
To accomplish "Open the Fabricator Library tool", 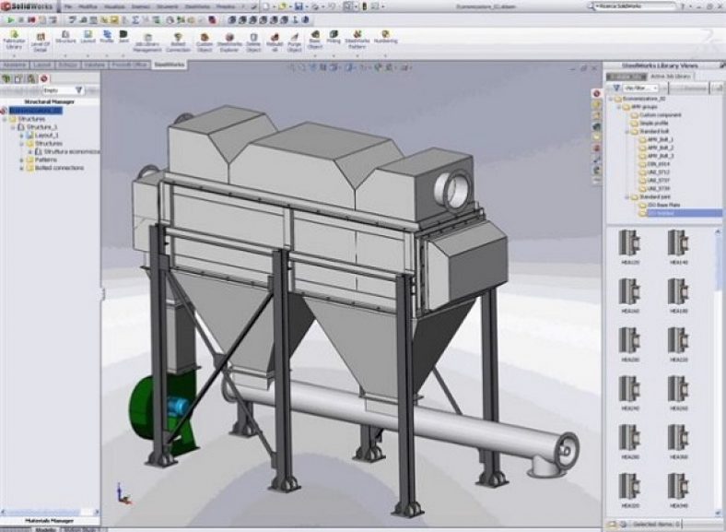I will point(15,40).
